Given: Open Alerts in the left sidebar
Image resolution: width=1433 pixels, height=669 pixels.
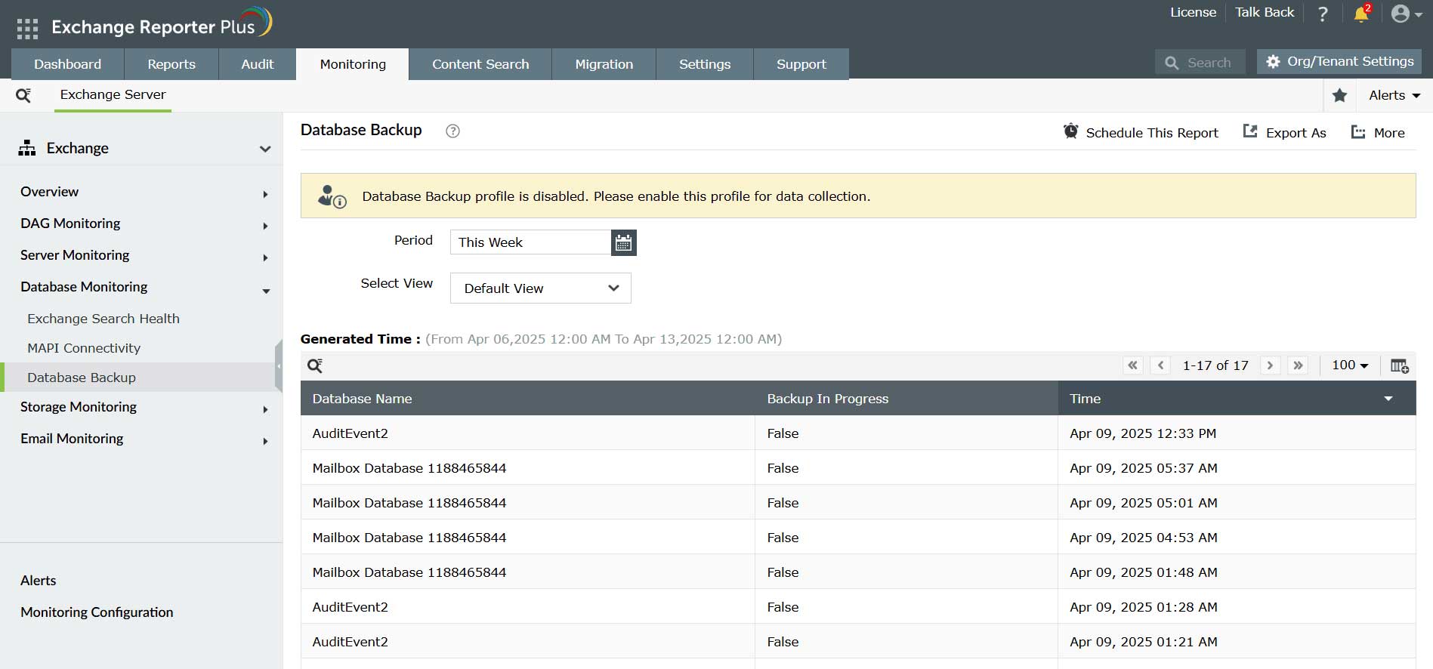Looking at the screenshot, I should point(39,581).
